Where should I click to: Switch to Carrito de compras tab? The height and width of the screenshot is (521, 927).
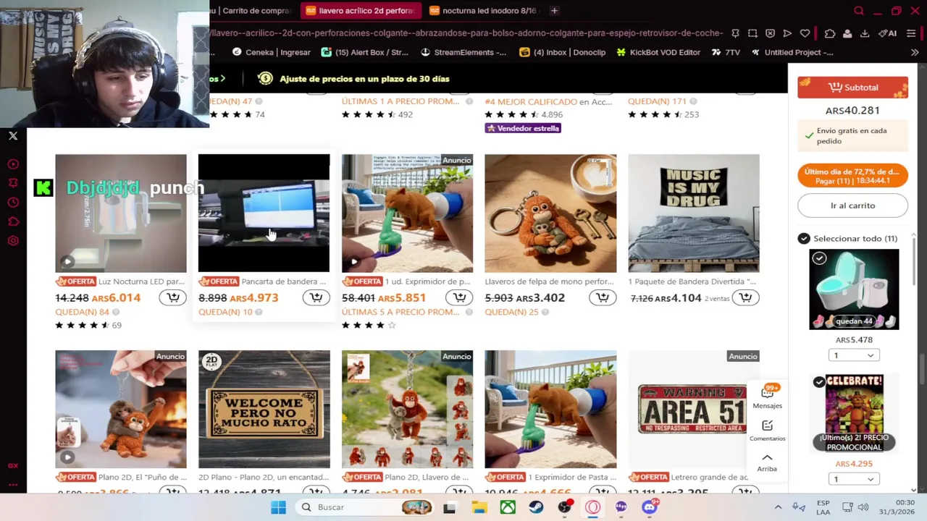pyautogui.click(x=252, y=11)
